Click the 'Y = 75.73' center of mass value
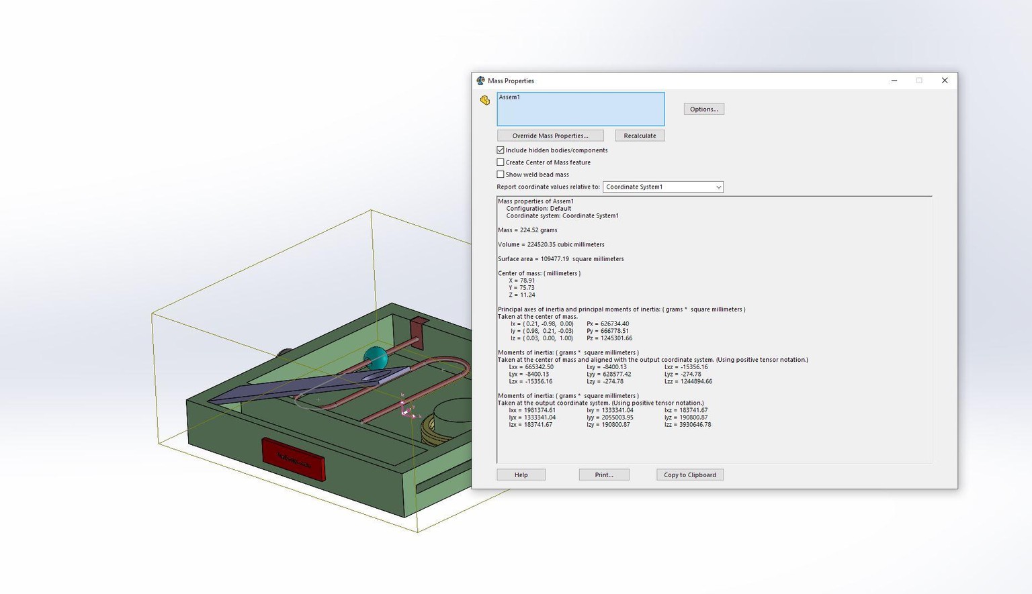The width and height of the screenshot is (1032, 594). (522, 288)
